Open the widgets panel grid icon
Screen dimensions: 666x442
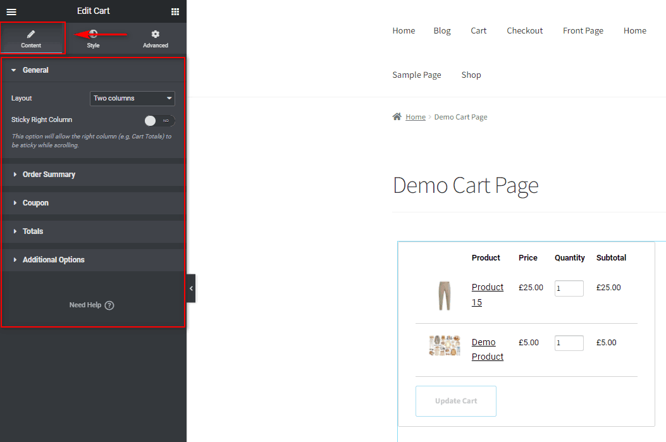(x=175, y=11)
